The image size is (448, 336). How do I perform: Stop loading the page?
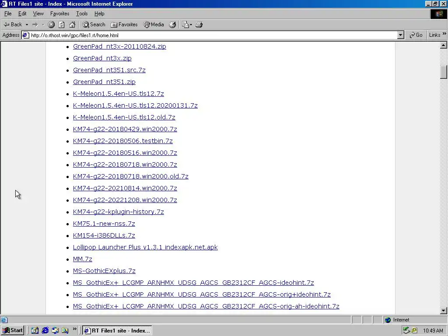pos(51,24)
